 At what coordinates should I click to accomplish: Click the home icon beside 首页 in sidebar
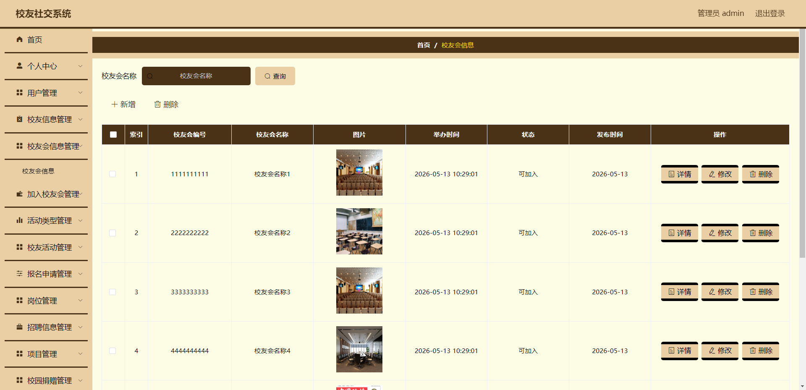pos(19,39)
